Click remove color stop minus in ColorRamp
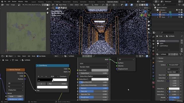 (x=42, y=76)
